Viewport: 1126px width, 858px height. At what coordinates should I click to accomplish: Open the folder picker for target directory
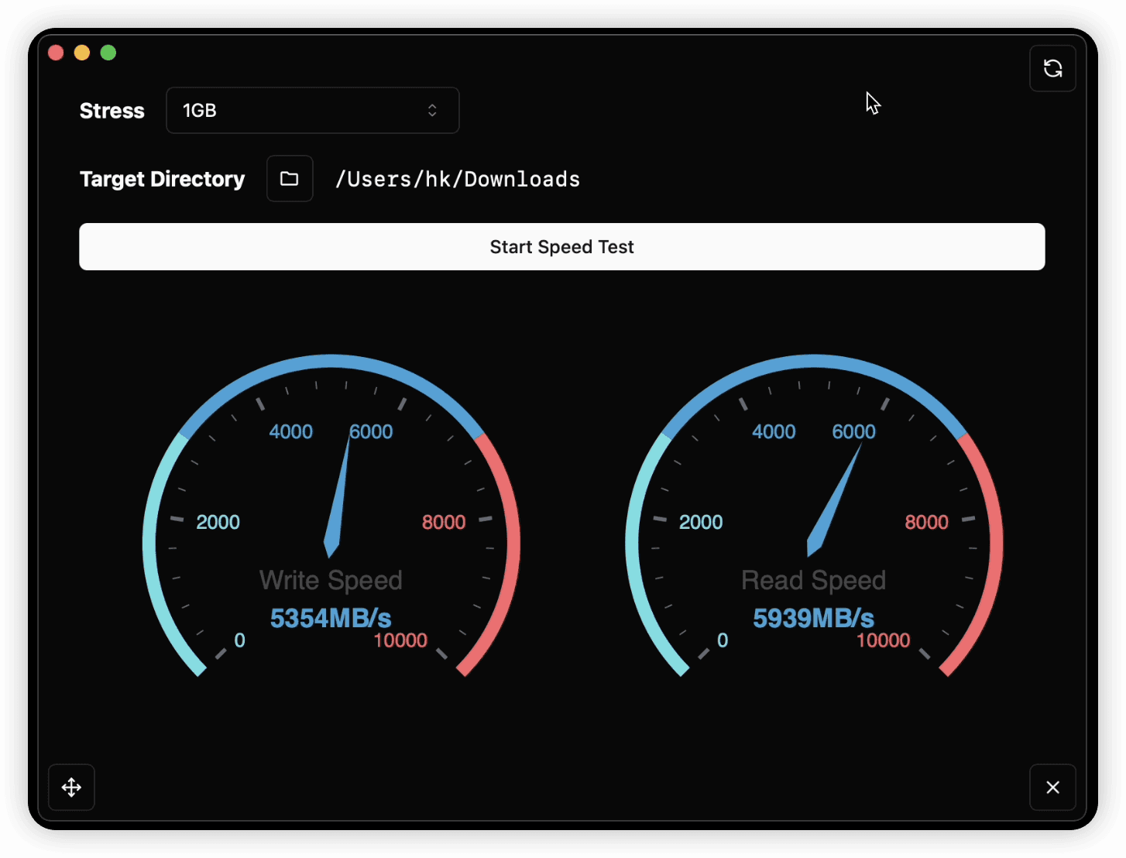[290, 179]
